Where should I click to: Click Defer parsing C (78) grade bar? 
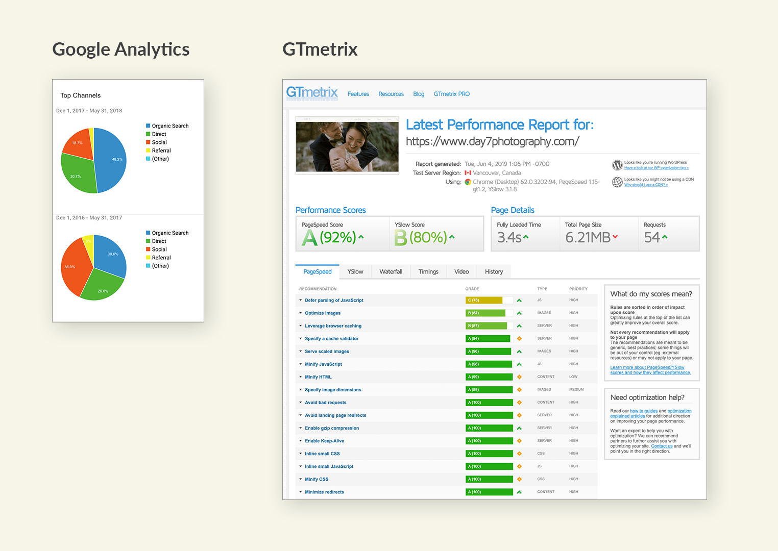click(x=489, y=300)
